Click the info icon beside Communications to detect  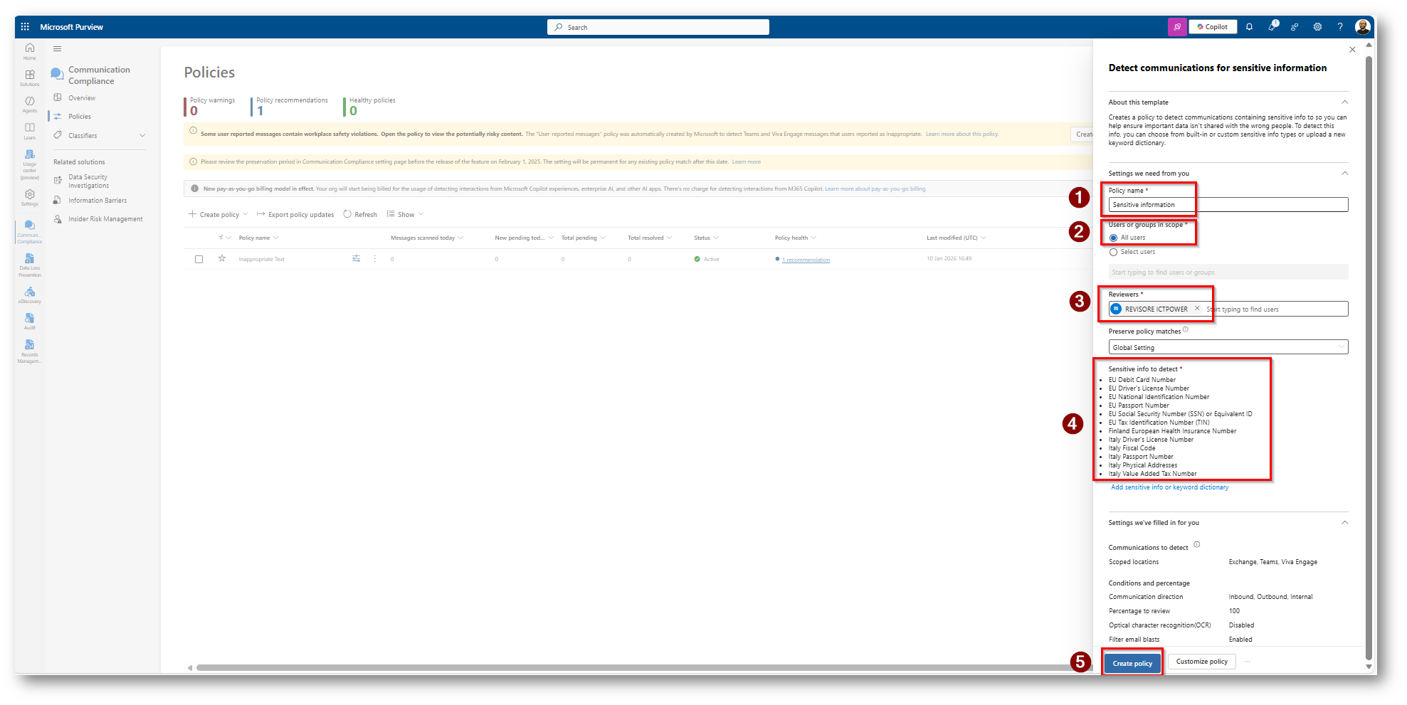tap(1196, 545)
